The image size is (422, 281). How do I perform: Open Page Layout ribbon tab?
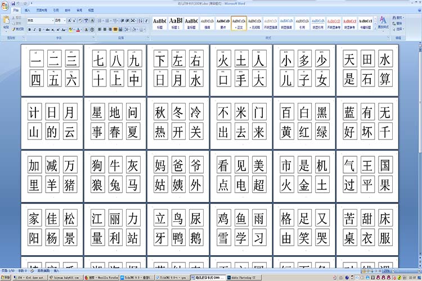pos(42,10)
